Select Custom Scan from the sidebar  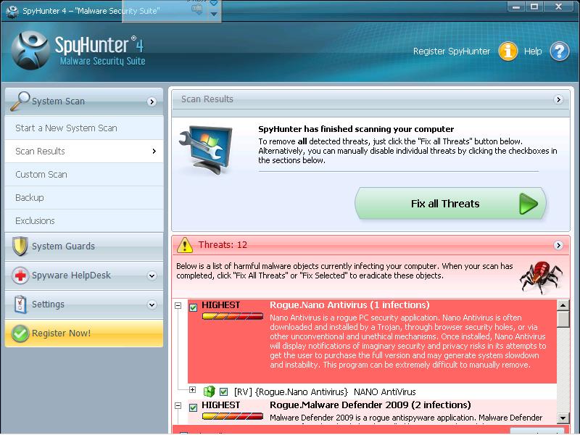tap(41, 175)
